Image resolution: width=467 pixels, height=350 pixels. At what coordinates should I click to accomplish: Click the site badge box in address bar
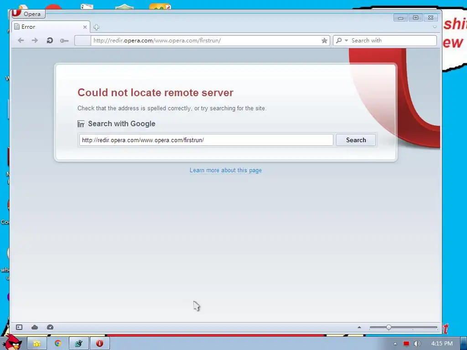83,41
